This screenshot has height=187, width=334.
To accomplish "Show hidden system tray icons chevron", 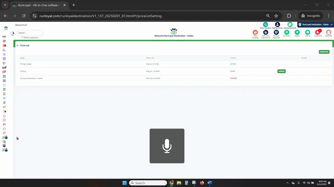I will (288, 183).
